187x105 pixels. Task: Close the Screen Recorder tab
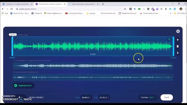coord(98,4)
